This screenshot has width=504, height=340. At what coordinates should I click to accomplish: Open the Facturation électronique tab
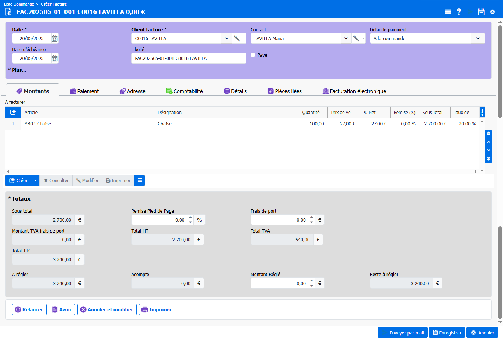pos(354,91)
